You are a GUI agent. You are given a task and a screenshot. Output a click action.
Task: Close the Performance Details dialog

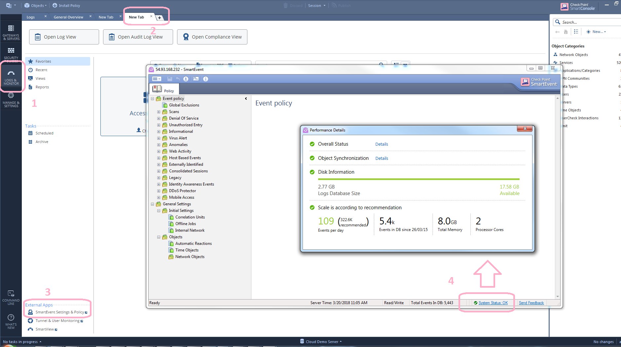(x=525, y=129)
